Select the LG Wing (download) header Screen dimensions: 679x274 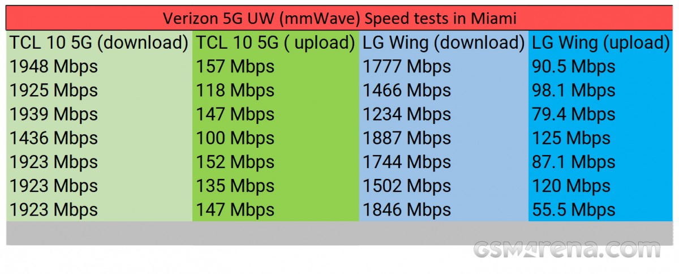444,43
